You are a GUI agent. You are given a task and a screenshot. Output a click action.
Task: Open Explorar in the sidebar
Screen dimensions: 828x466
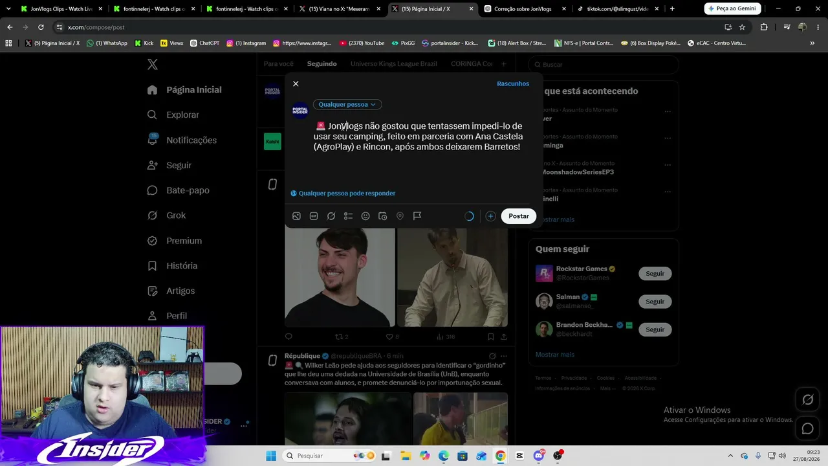click(x=174, y=115)
